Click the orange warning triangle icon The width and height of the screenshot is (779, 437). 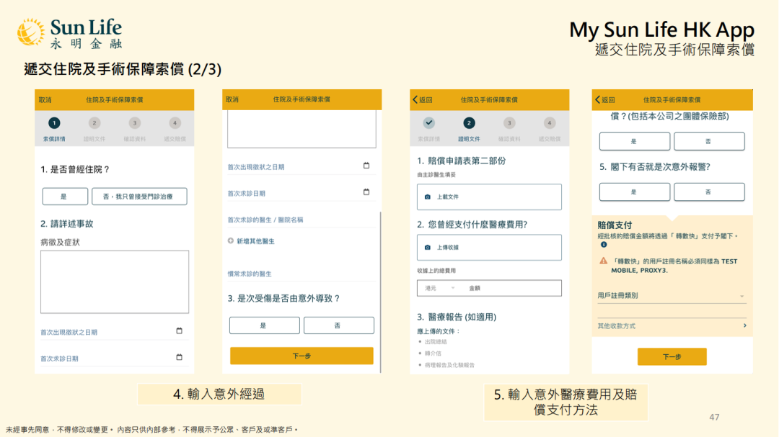tap(603, 261)
